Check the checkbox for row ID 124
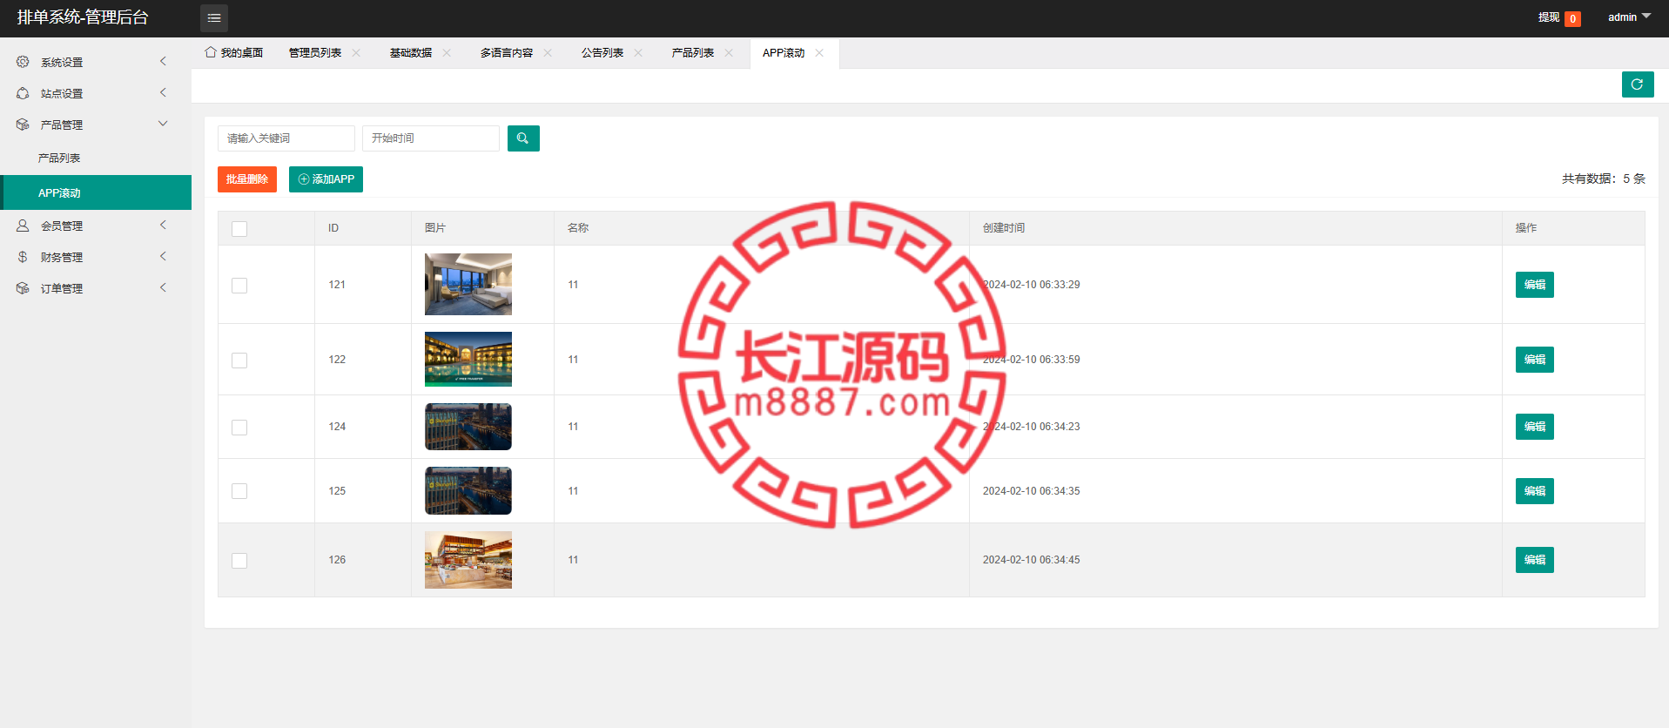This screenshot has width=1669, height=728. [239, 428]
